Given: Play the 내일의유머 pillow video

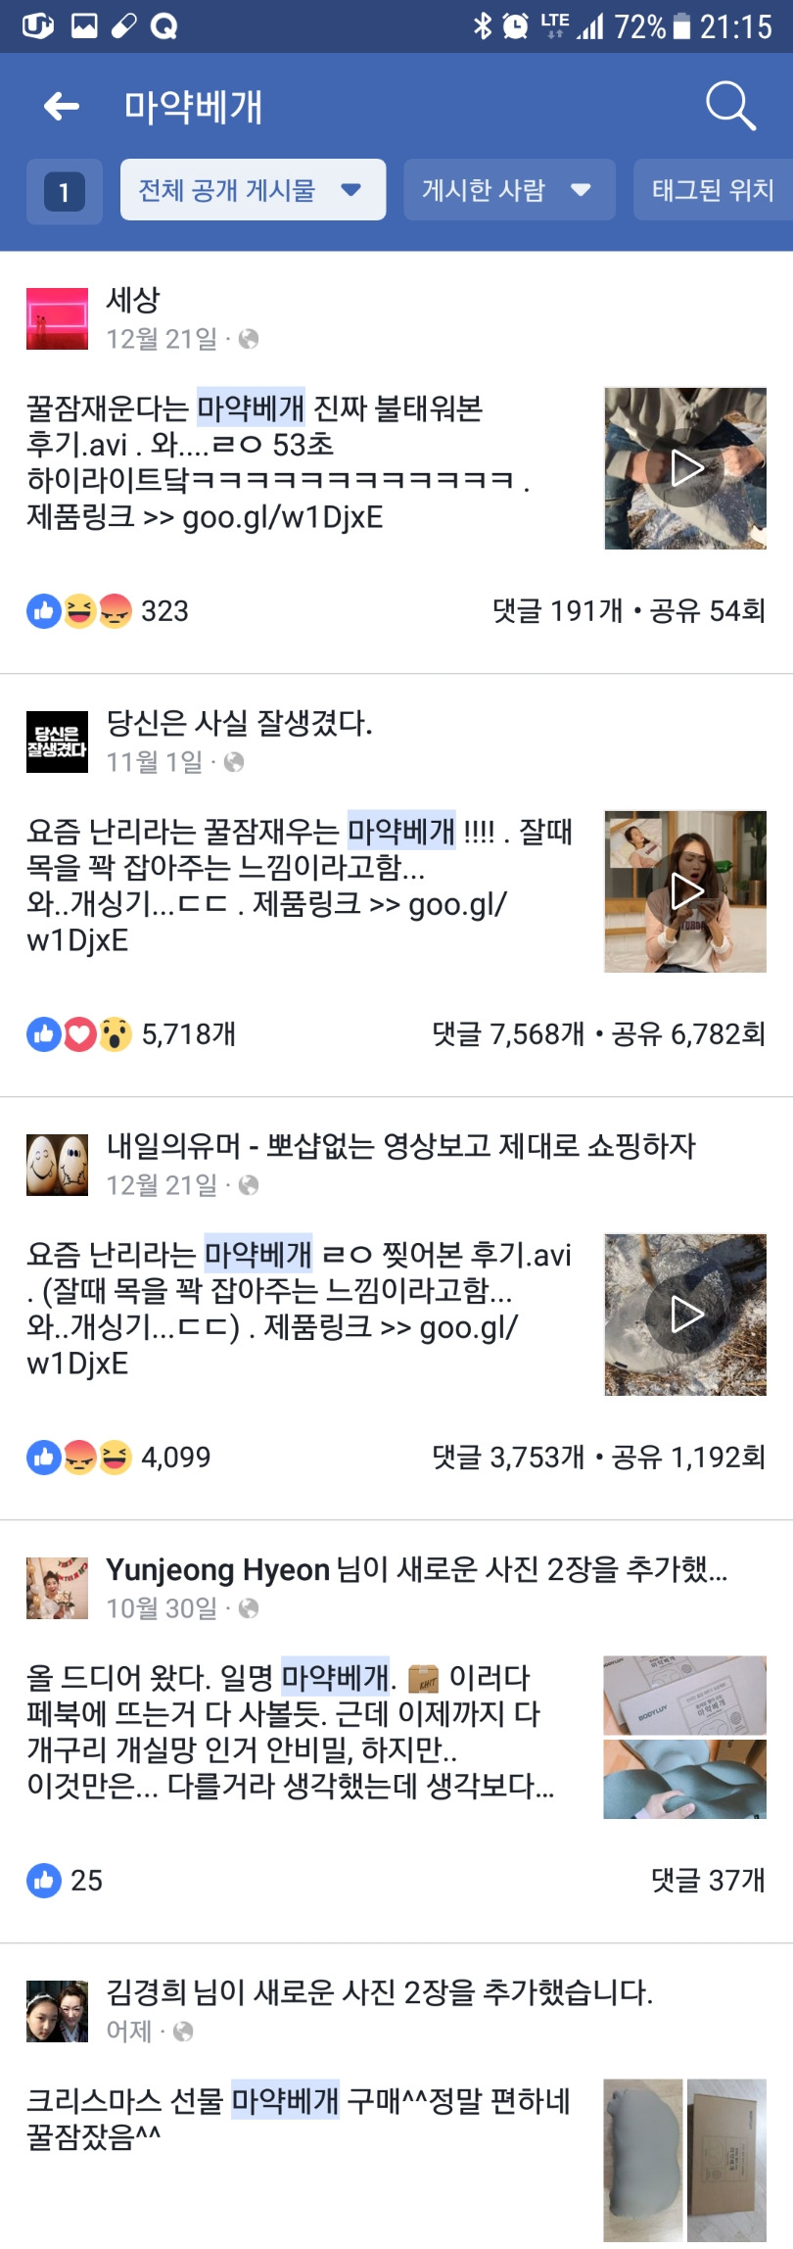Looking at the screenshot, I should pyautogui.click(x=685, y=1315).
